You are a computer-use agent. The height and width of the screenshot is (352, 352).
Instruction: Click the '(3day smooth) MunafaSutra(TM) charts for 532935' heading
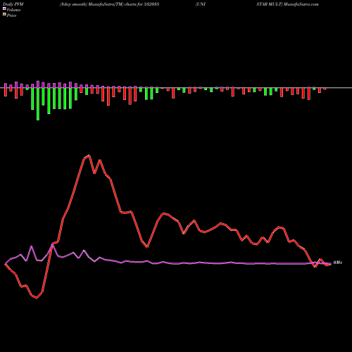tap(109, 4)
